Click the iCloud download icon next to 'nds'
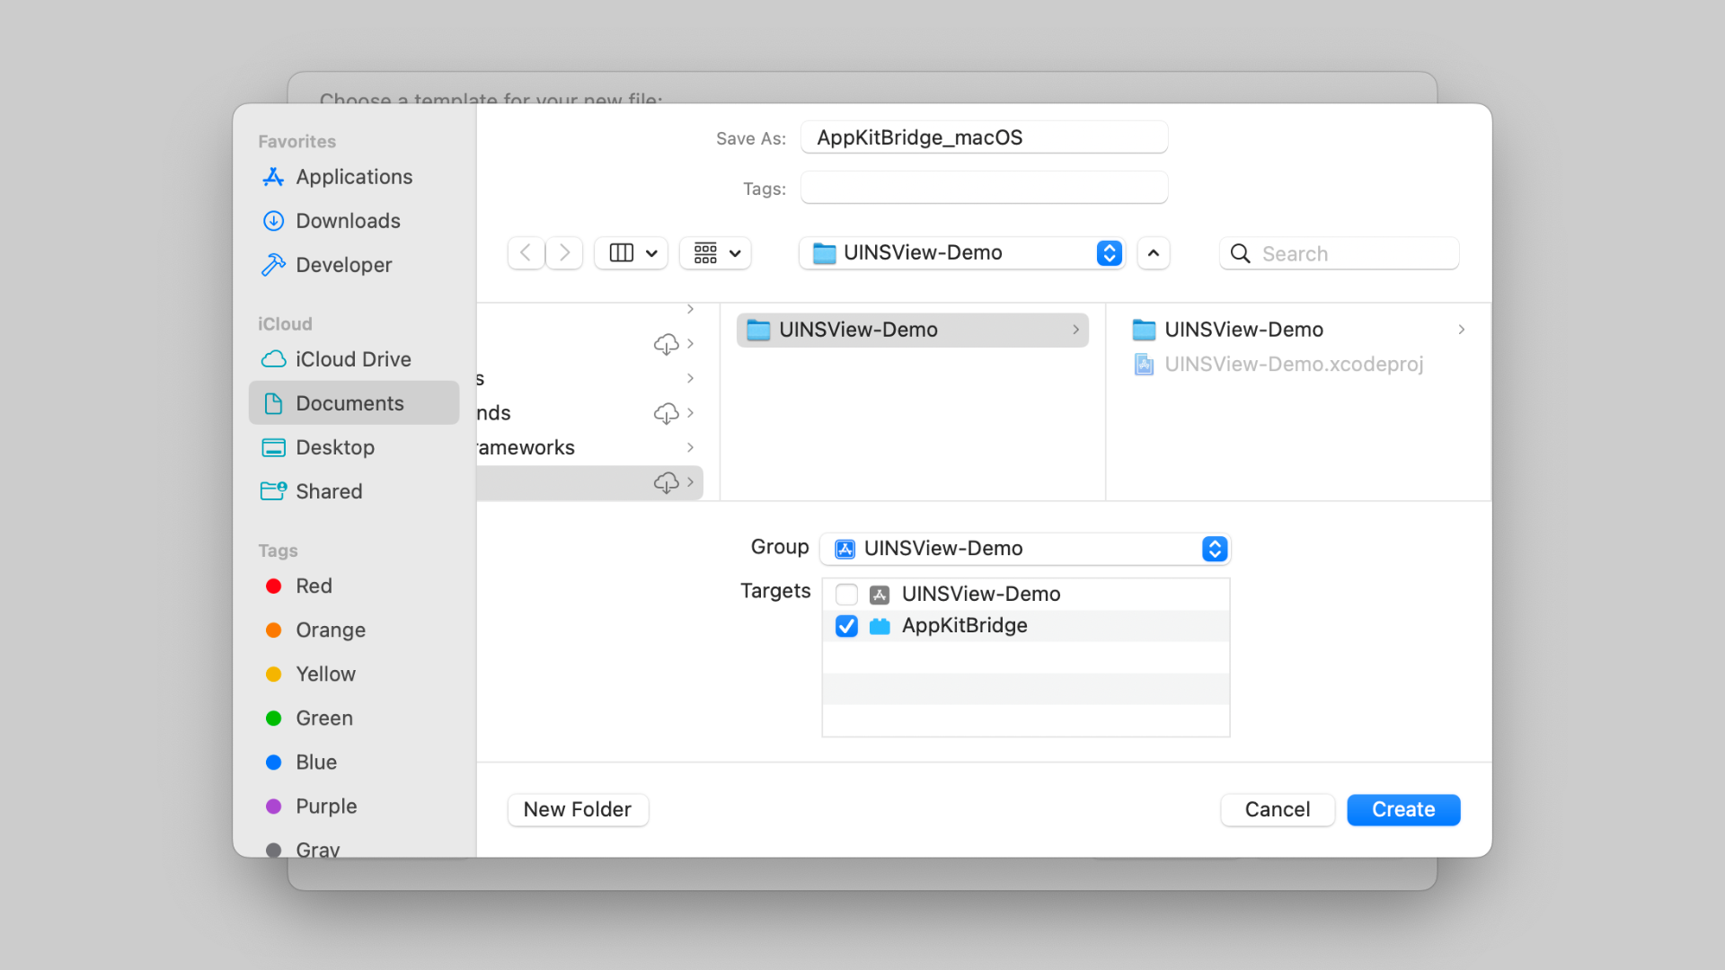1725x970 pixels. [x=666, y=413]
